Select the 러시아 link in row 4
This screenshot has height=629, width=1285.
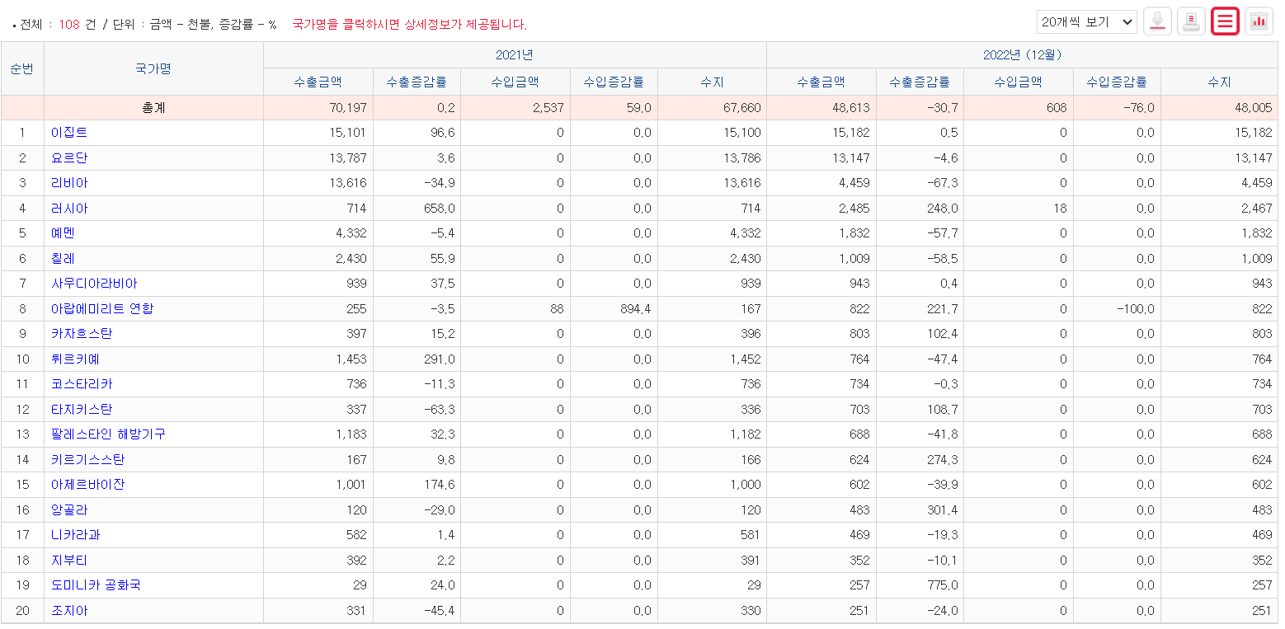69,209
